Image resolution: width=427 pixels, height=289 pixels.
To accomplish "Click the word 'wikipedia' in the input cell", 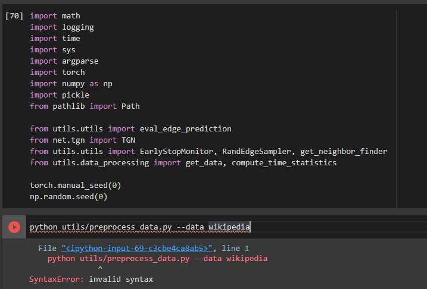I will pyautogui.click(x=229, y=227).
